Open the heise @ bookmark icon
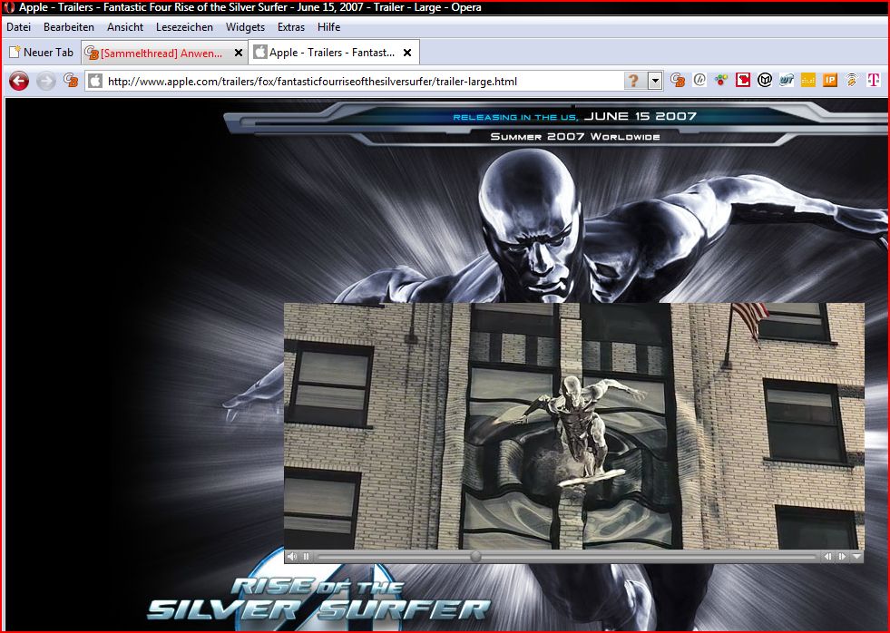This screenshot has width=890, height=633. pyautogui.click(x=699, y=81)
